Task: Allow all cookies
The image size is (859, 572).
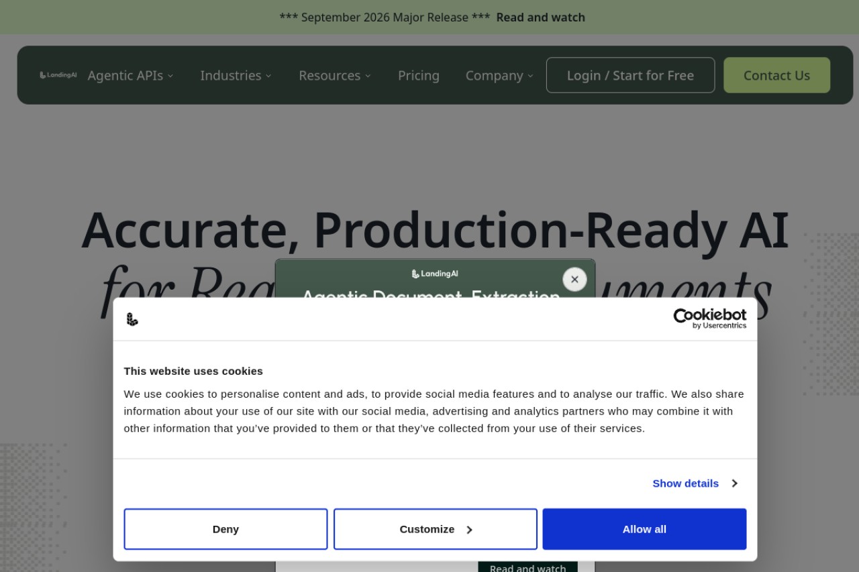Action: 644,529
